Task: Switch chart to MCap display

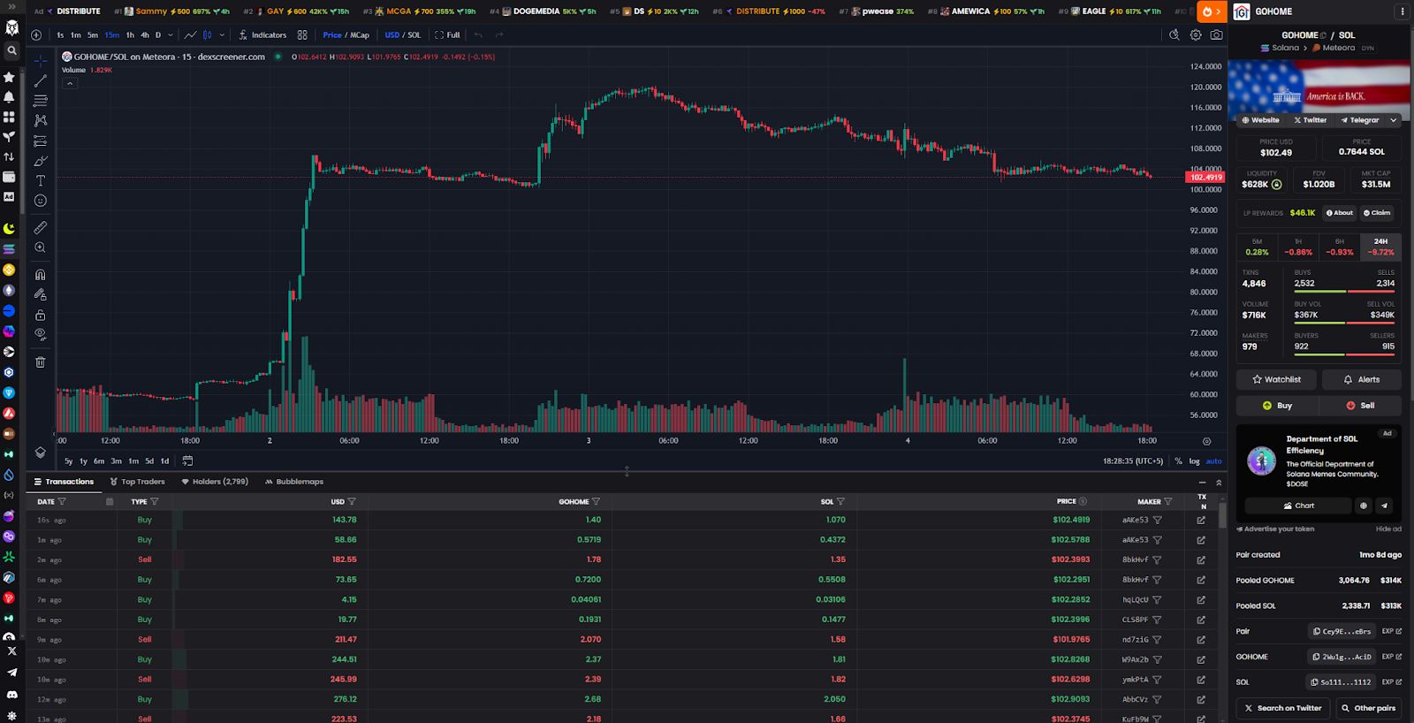Action: 359,34
